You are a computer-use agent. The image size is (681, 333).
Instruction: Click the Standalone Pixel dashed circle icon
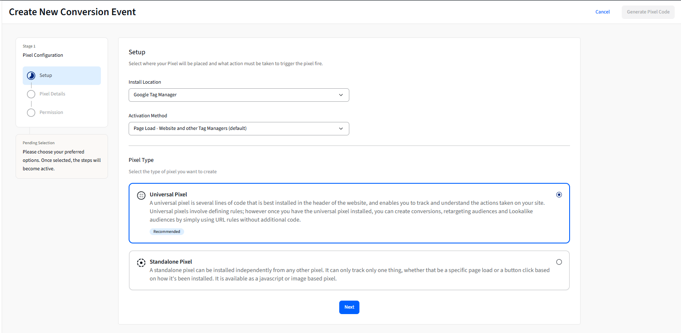pyautogui.click(x=141, y=262)
